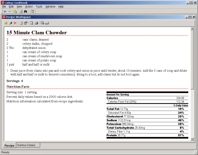Click the 'Ready' status bar text

6,152
